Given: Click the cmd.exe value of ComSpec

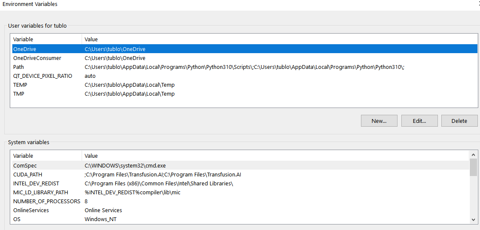Looking at the screenshot, I should coord(125,165).
